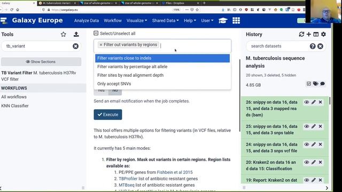The width and height of the screenshot is (342, 192).
Task: Open dataset search help question icon
Action: [x=313, y=46]
